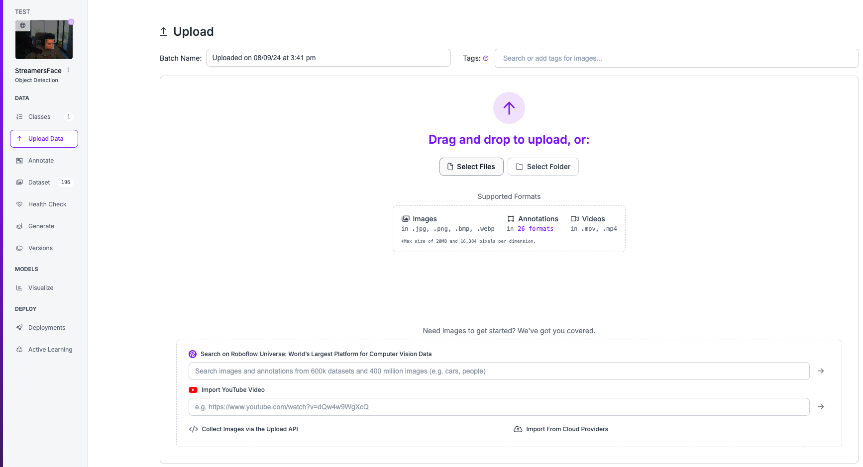Click the Tags help question mark icon

(x=486, y=58)
